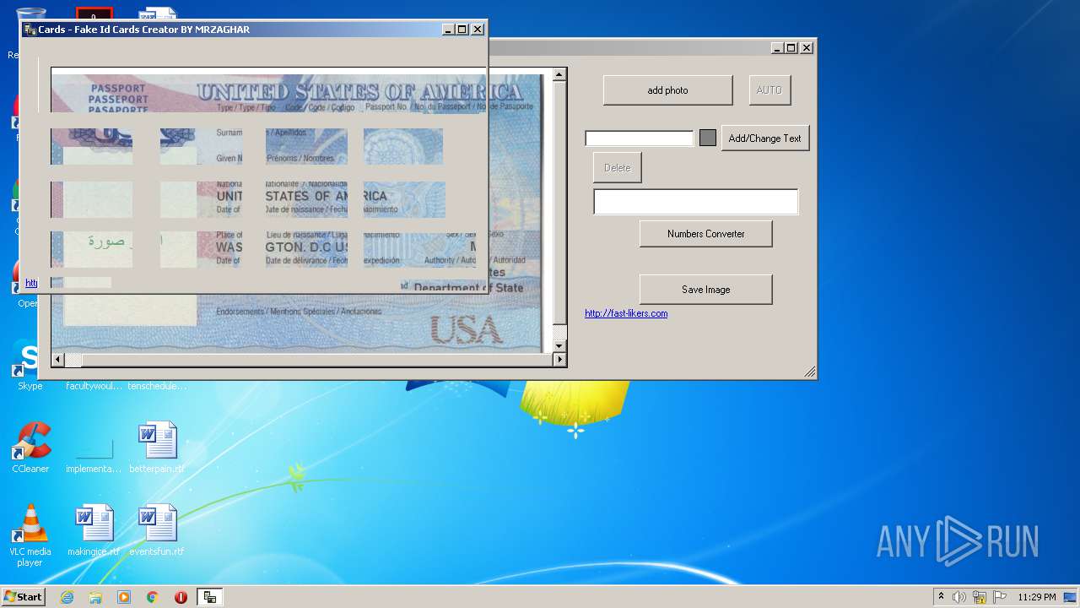Click the horizontal scrollbar left arrow

(x=58, y=360)
